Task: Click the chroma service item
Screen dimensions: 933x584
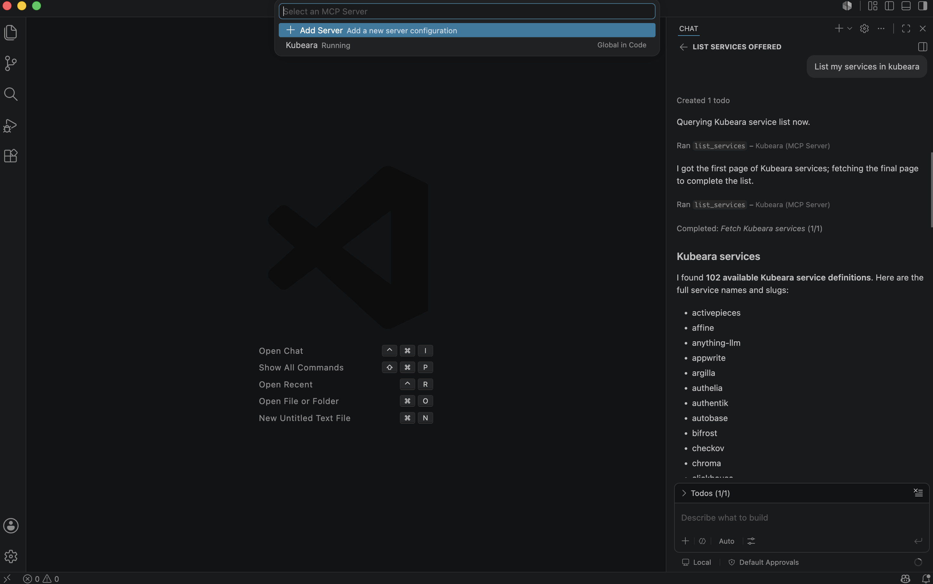Action: pyautogui.click(x=706, y=463)
